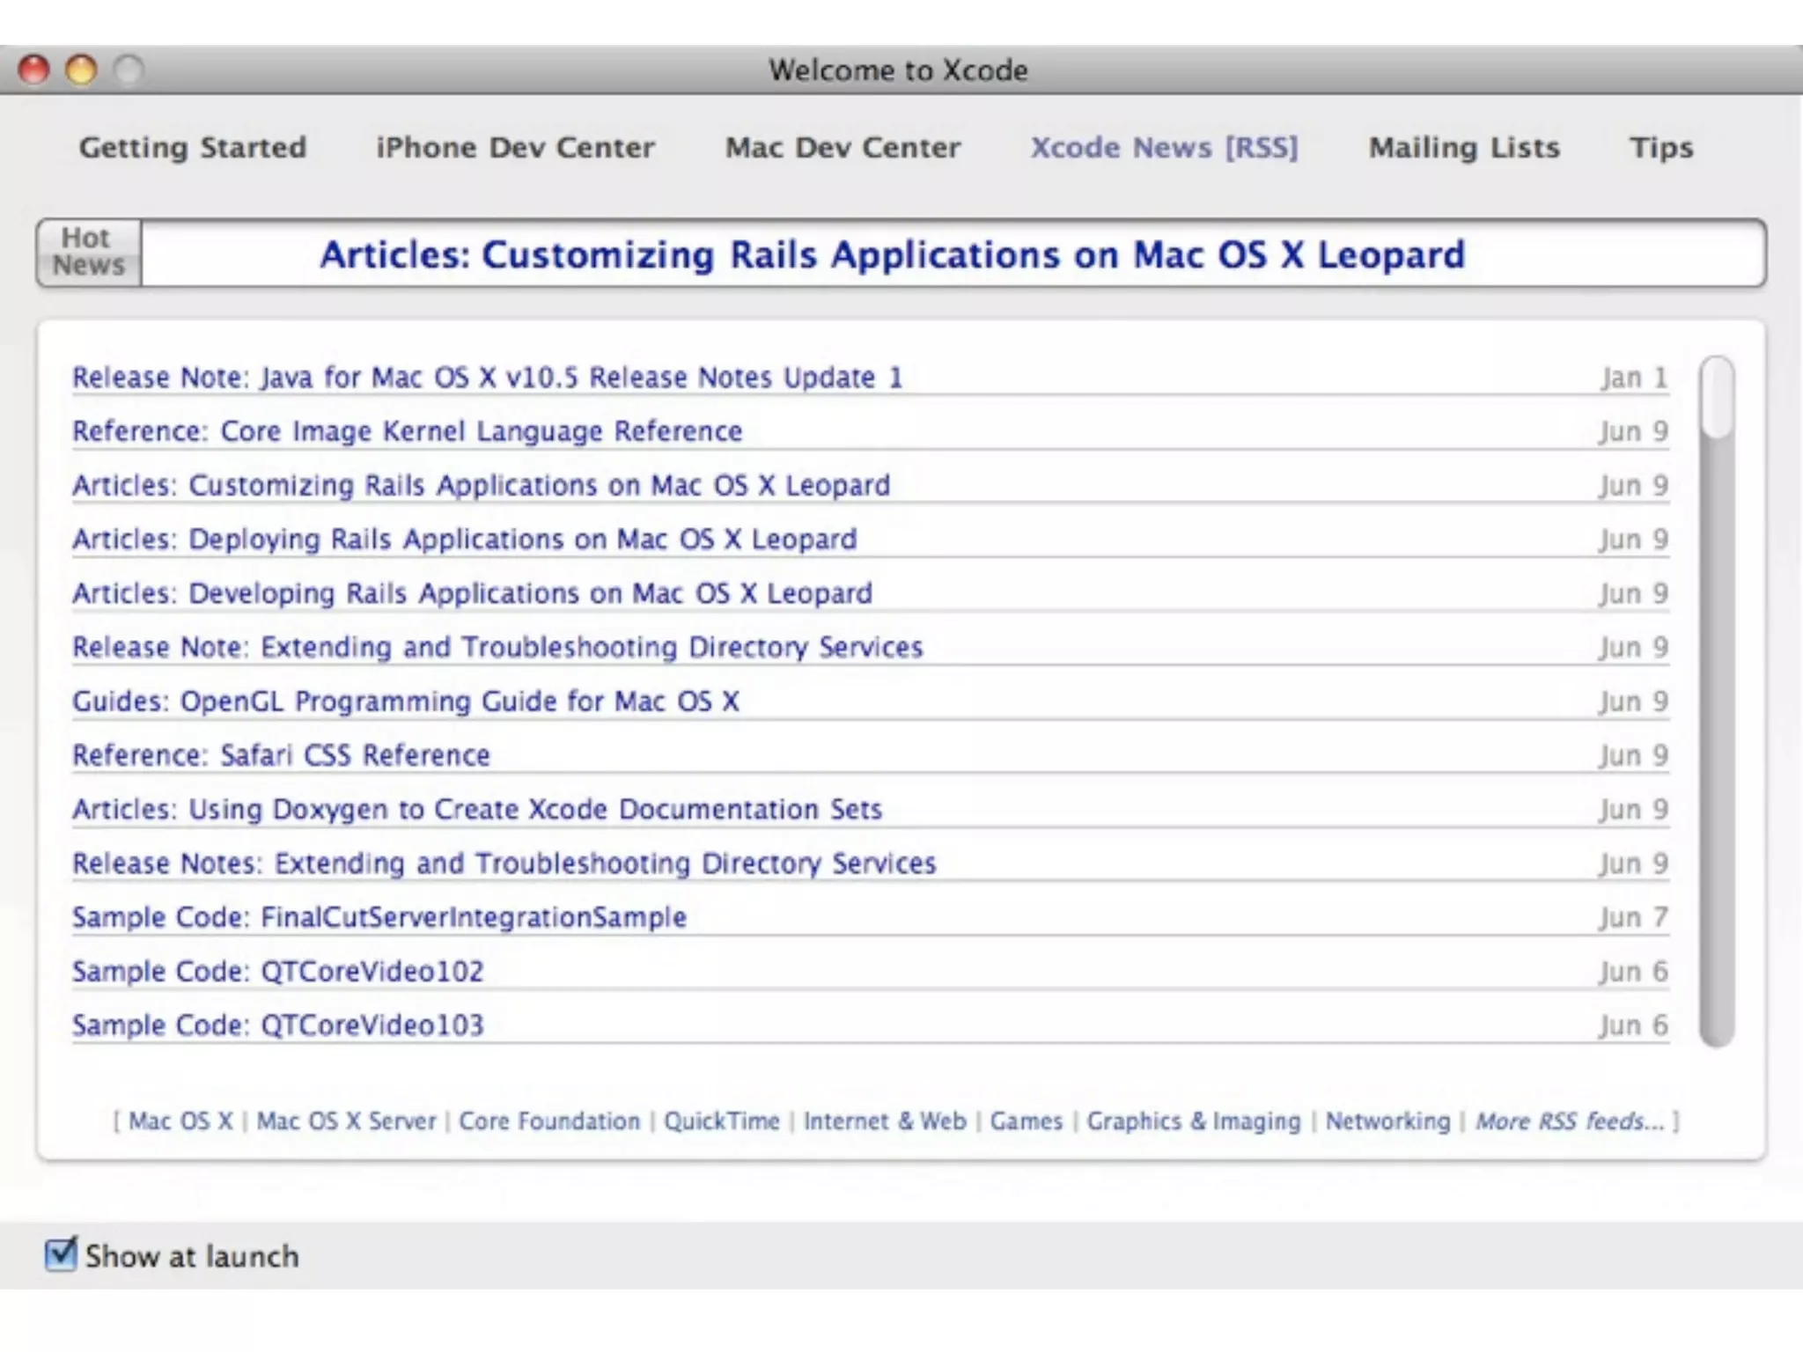This screenshot has height=1352, width=1803.
Task: Open the Networking feed link
Action: (x=1387, y=1121)
